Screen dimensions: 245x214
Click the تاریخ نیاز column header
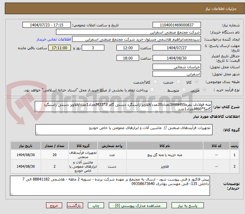26,146
